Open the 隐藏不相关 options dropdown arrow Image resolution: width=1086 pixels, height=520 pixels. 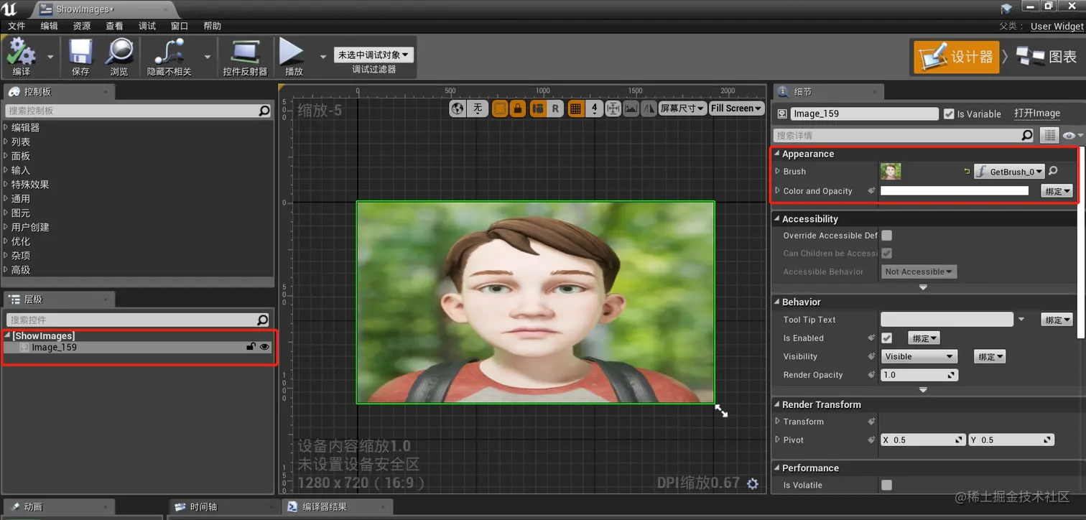(208, 57)
